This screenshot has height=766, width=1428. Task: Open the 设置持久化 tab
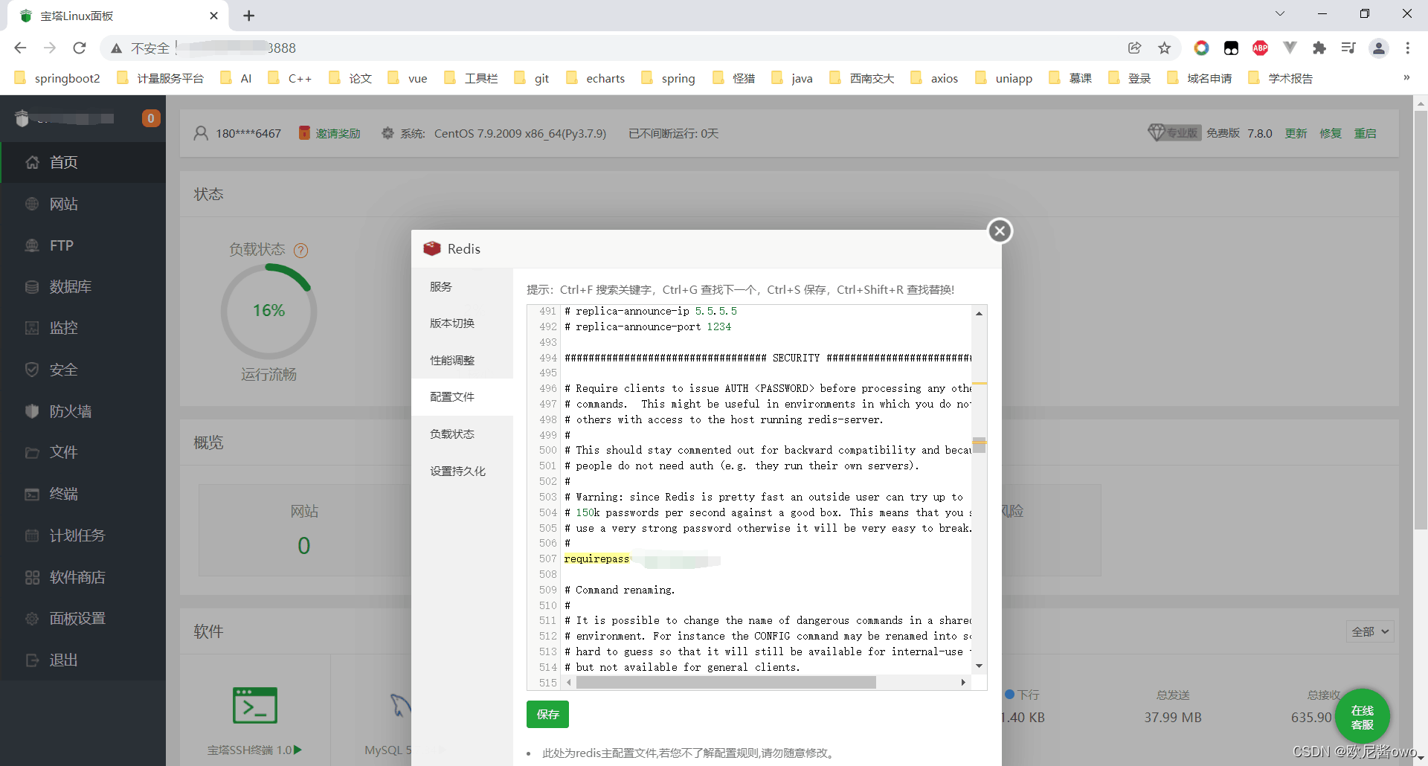pos(462,471)
